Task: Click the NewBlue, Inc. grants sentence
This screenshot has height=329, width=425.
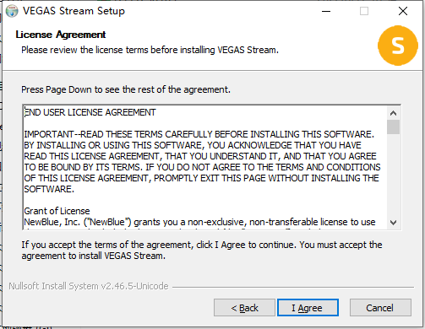Action: (199, 222)
